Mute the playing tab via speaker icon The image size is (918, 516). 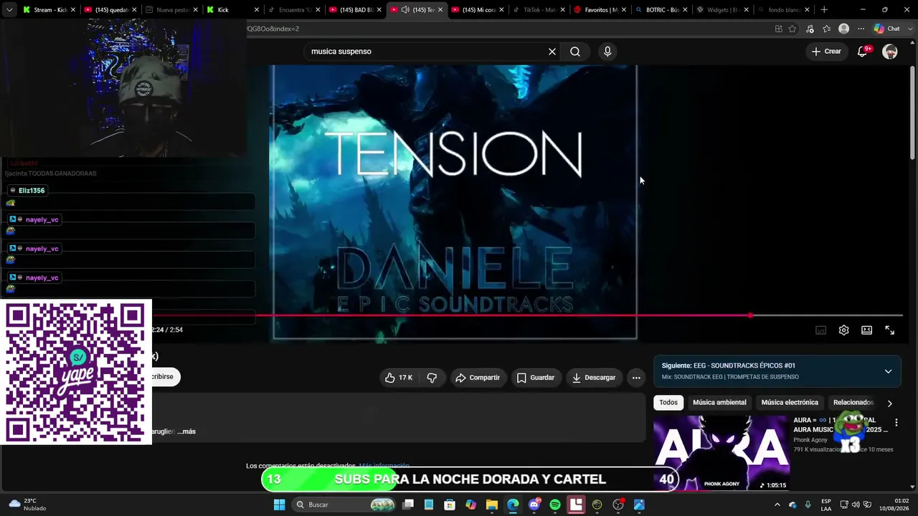405,10
